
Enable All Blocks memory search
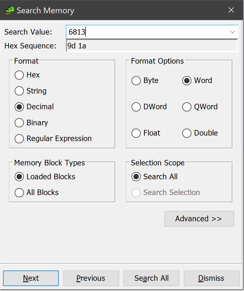click(19, 193)
